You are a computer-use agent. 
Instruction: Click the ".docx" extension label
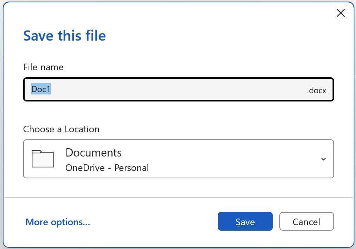[316, 91]
